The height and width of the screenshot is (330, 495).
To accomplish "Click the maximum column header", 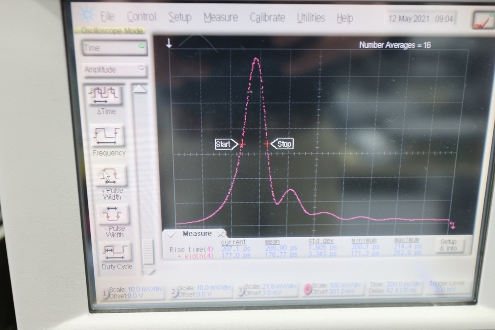I will [407, 240].
